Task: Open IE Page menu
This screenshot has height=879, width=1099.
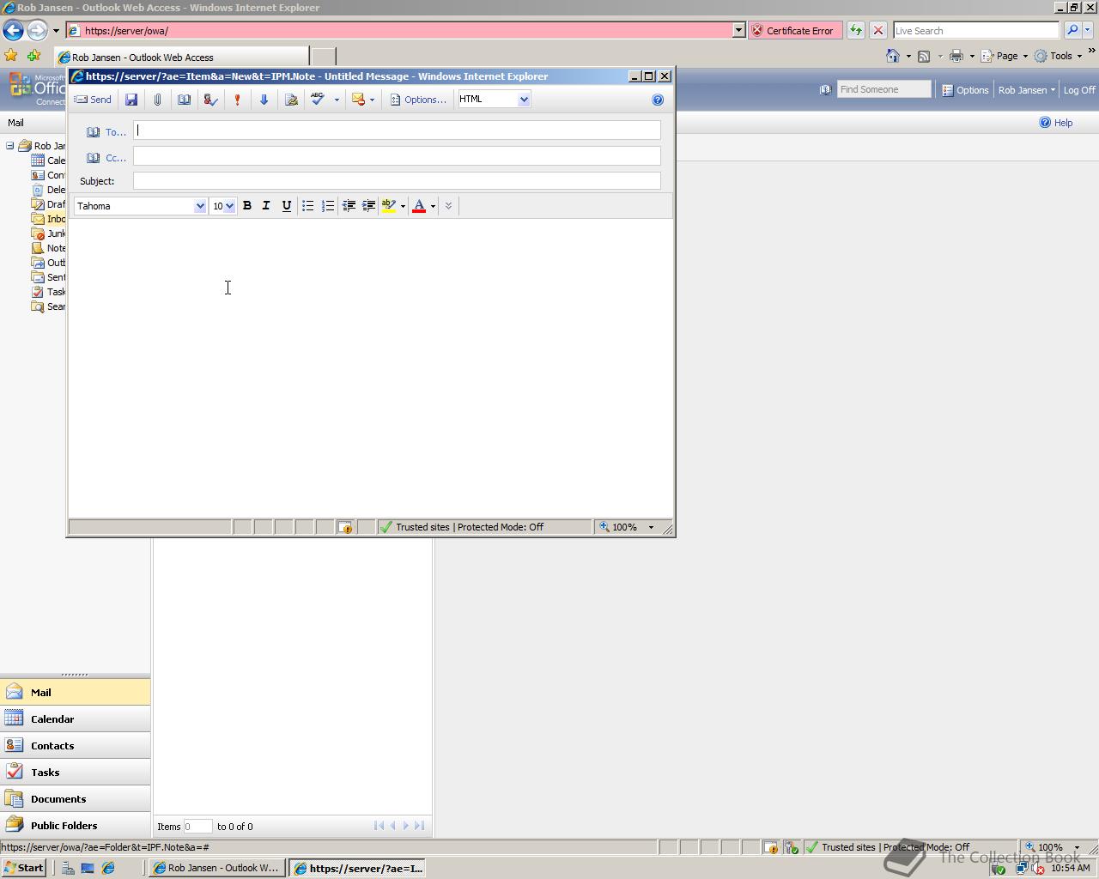Action: pos(1005,56)
